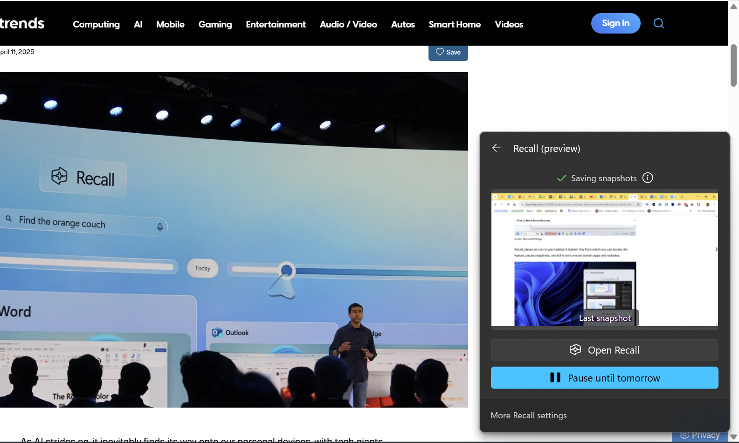
Task: Click the Privacy gear icon at bottom right
Action: [684, 436]
